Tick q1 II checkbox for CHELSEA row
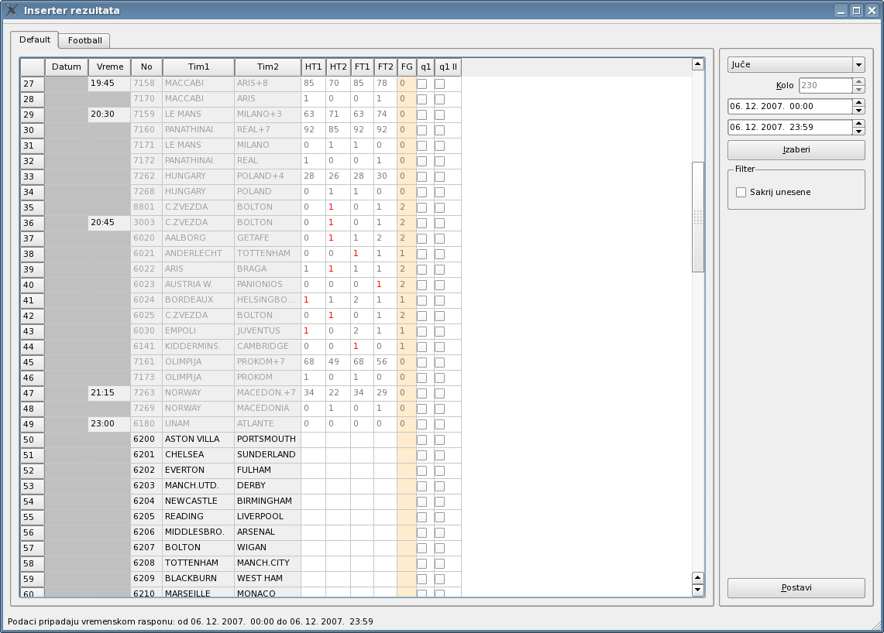The image size is (884, 633). (x=439, y=455)
